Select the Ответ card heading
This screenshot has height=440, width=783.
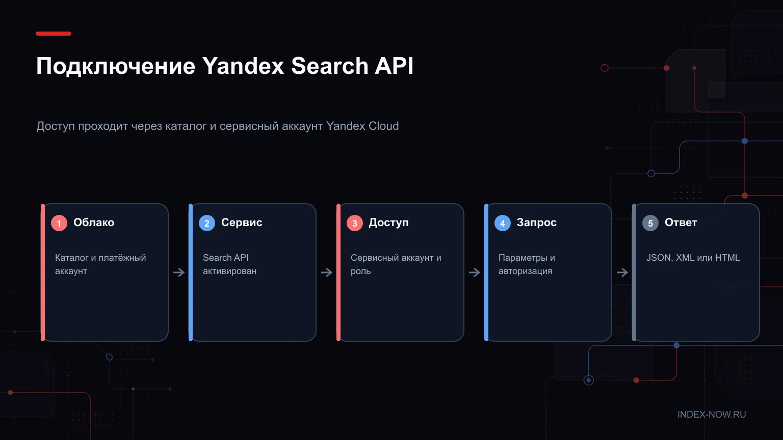click(x=681, y=223)
